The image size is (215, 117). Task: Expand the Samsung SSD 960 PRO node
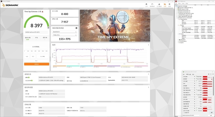coord(177,13)
